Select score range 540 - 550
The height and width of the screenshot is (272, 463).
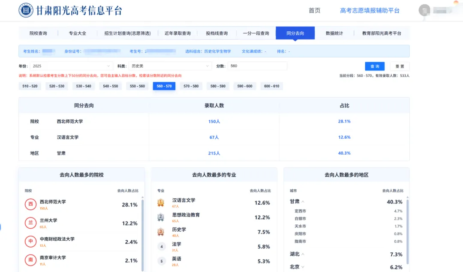[111, 86]
